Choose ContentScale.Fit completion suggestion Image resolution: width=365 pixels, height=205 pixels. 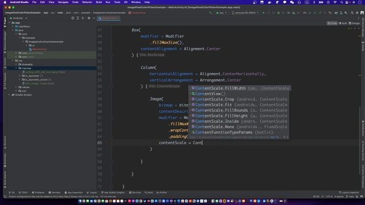(240, 105)
